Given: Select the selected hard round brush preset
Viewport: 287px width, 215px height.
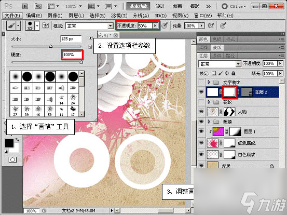Looking at the screenshot, I should 50,76.
